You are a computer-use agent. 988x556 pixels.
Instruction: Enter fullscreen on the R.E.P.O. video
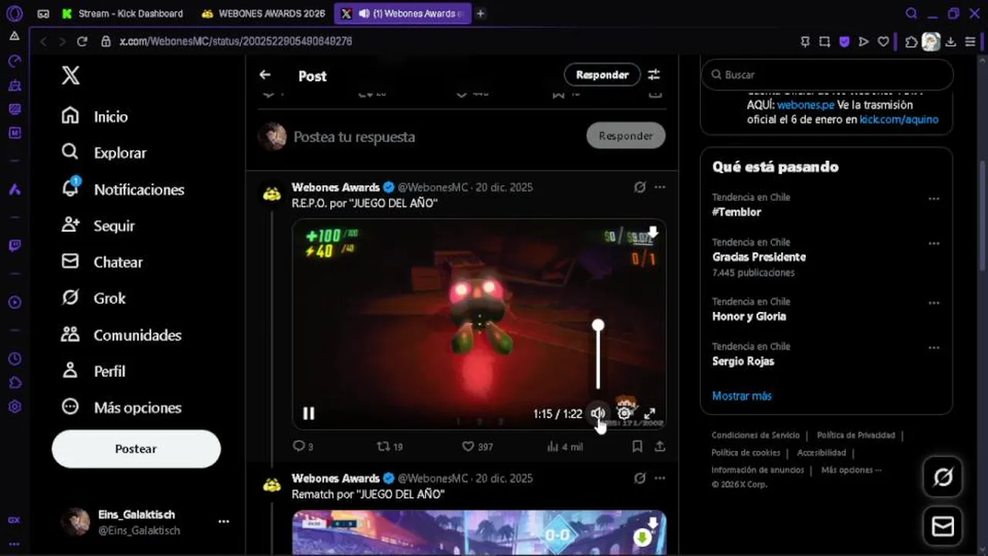coord(650,414)
